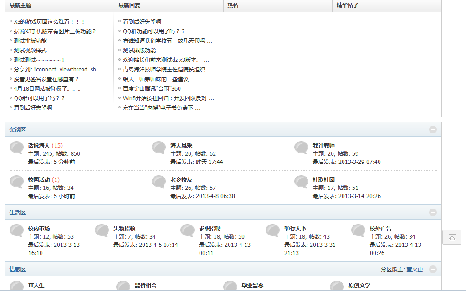The width and height of the screenshot is (466, 291).
Task: Open reply 京东当当"肉搏"电子书免费下
Action: (x=162, y=107)
